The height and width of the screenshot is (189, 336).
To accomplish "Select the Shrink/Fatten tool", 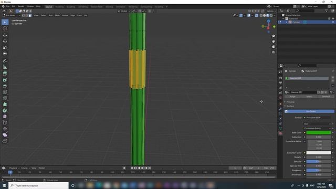I will click(5, 129).
